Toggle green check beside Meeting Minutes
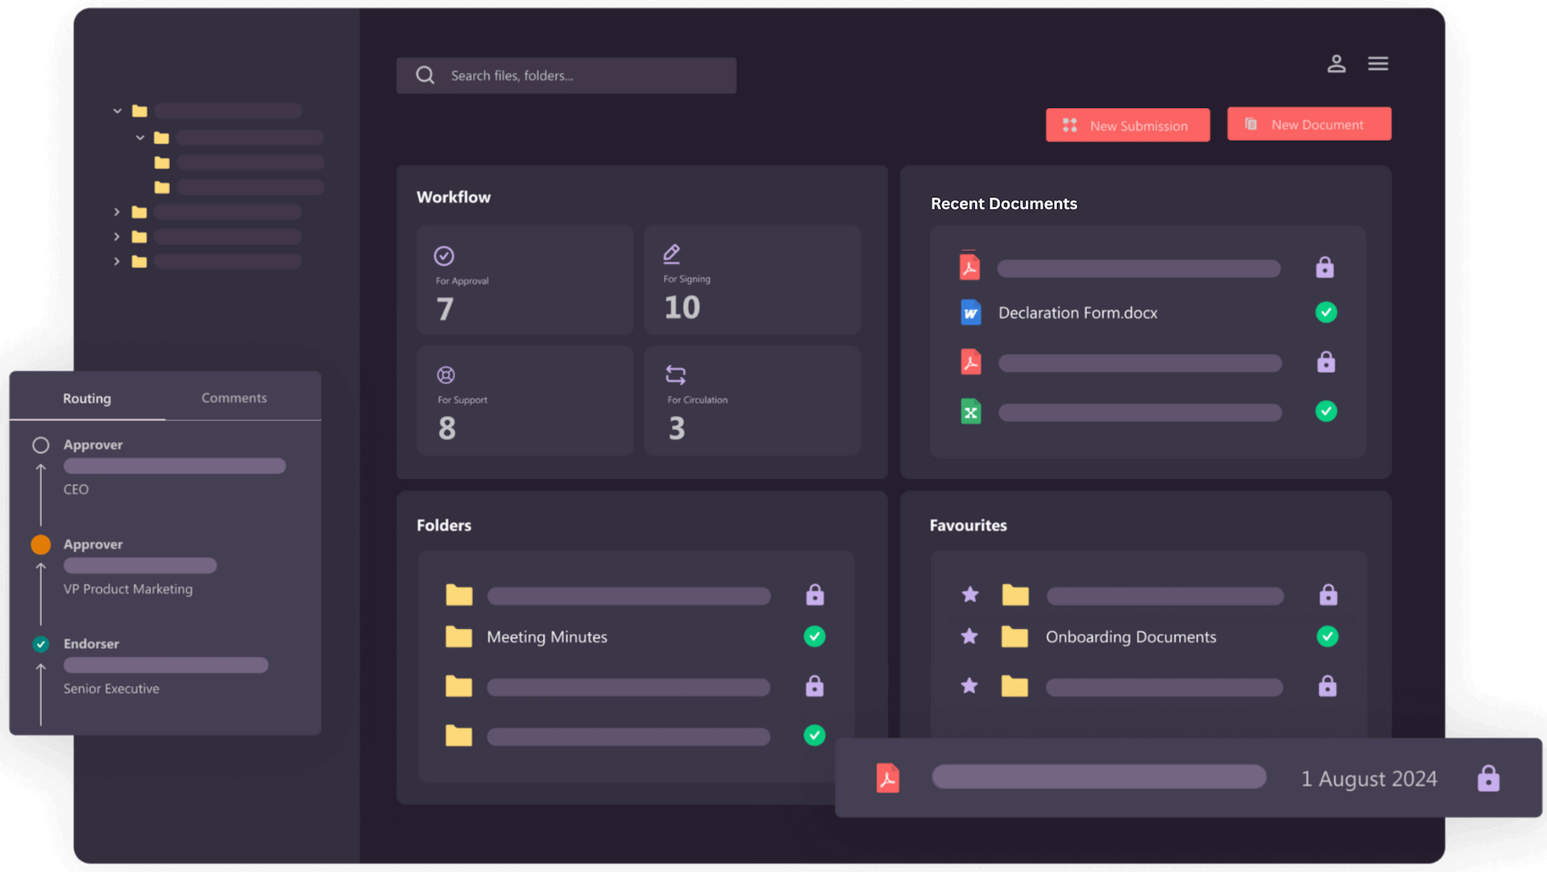Viewport: 1547px width, 872px height. (815, 637)
